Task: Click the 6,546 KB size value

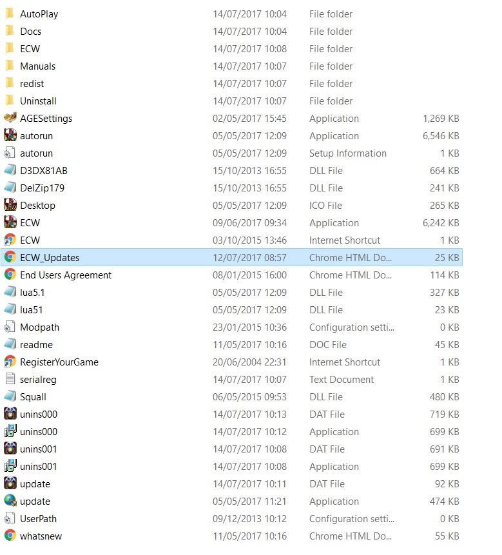Action: tap(441, 136)
